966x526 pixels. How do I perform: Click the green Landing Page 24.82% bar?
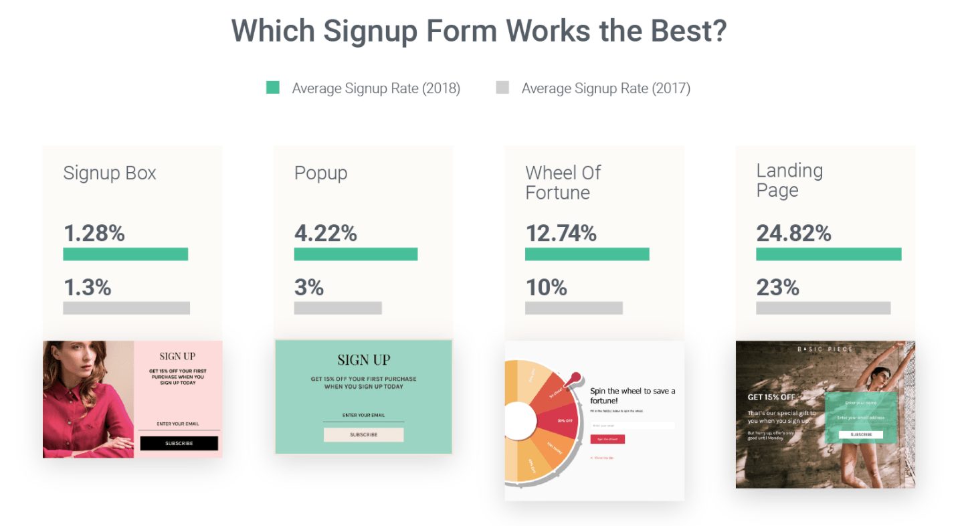(829, 254)
